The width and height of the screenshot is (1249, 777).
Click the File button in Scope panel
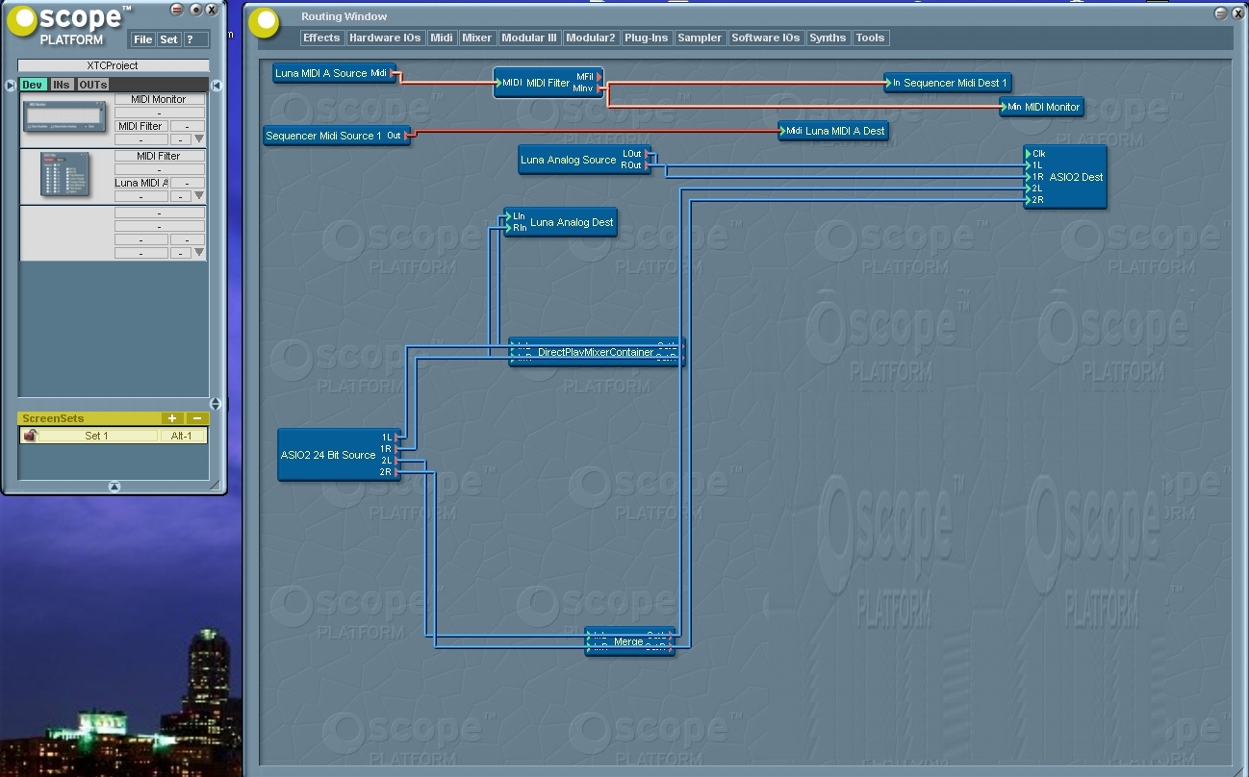[x=142, y=39]
